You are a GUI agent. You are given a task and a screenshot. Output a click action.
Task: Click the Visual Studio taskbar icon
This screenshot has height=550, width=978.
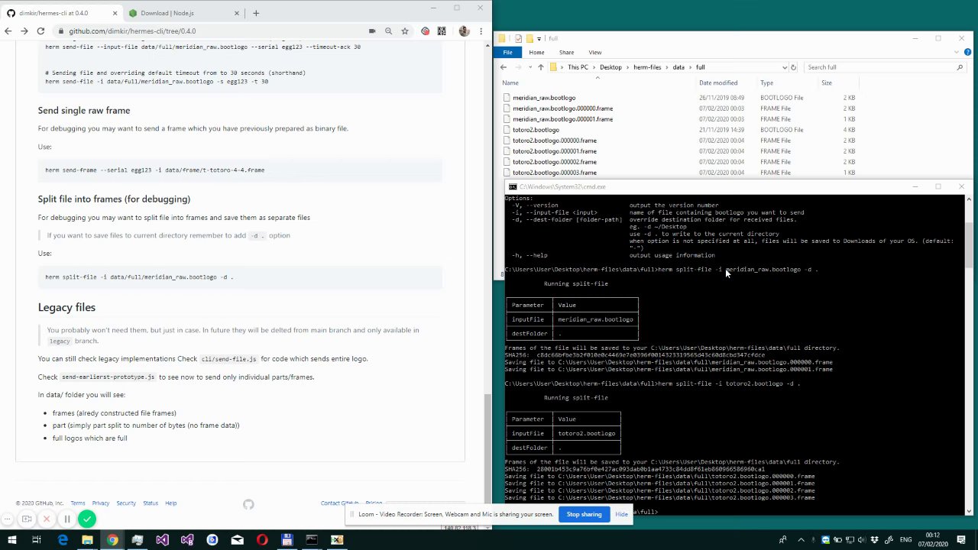click(162, 540)
